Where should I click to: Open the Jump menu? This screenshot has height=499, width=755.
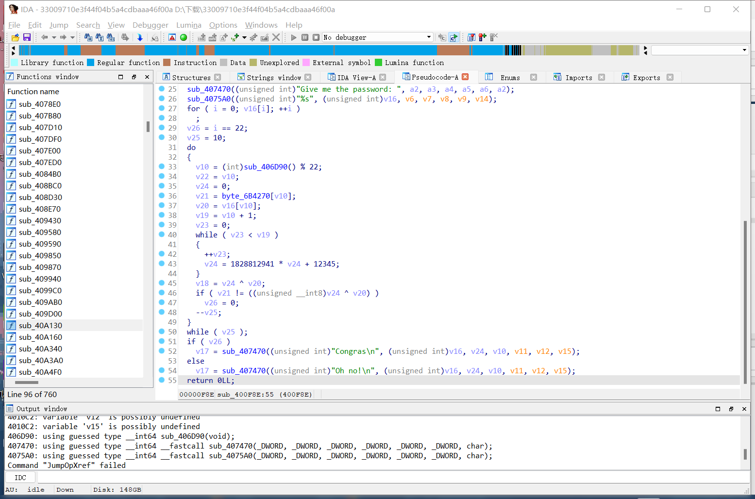(x=59, y=25)
